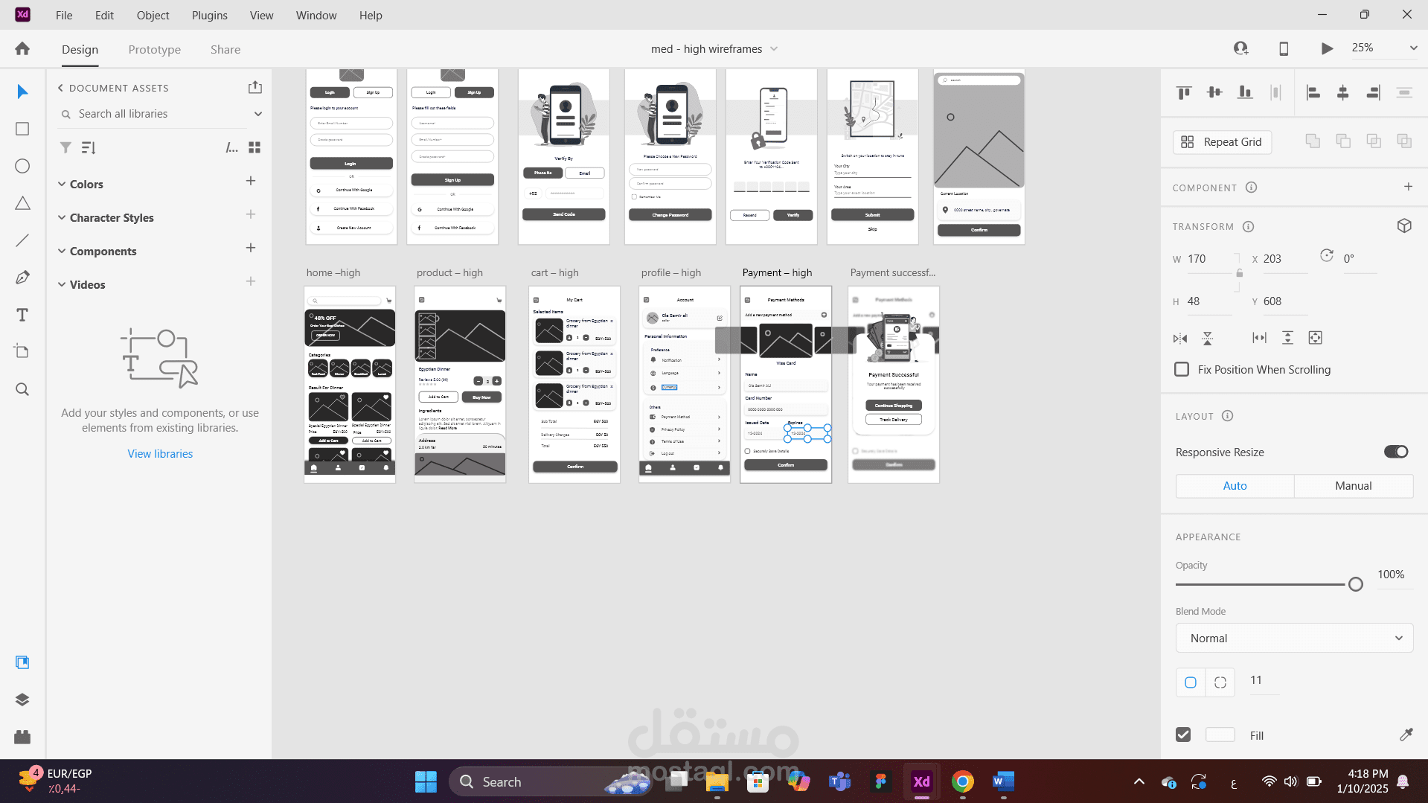
Task: Select the Rectangle tool
Action: click(22, 129)
